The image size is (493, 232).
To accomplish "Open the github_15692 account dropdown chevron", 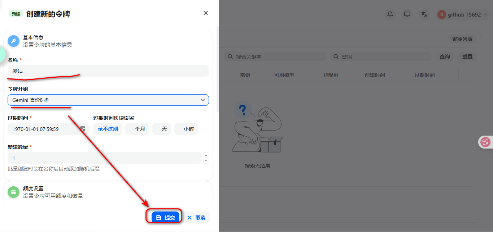I will [485, 15].
